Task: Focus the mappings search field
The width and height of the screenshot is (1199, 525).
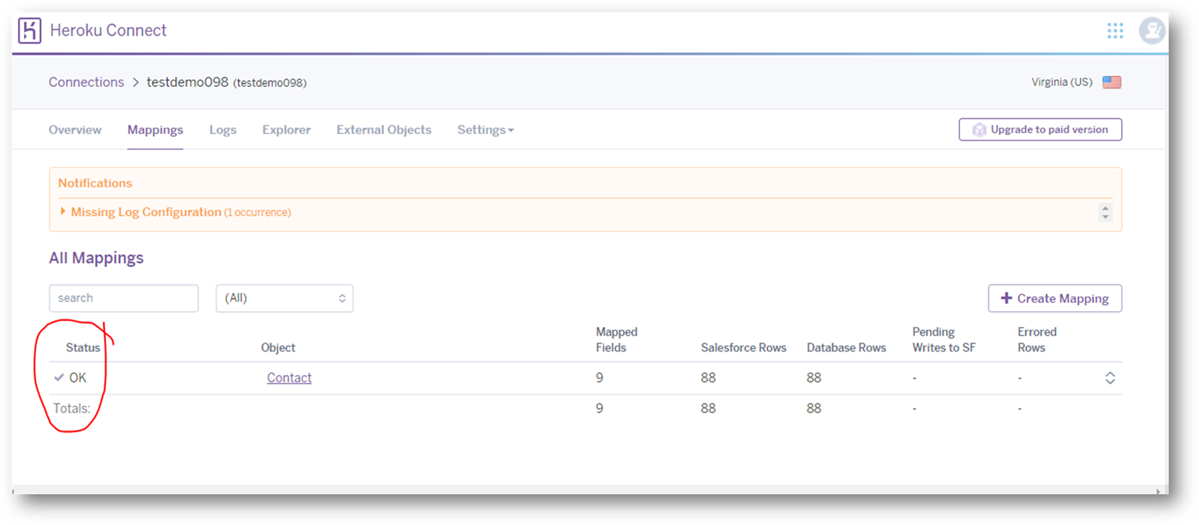Action: point(123,298)
